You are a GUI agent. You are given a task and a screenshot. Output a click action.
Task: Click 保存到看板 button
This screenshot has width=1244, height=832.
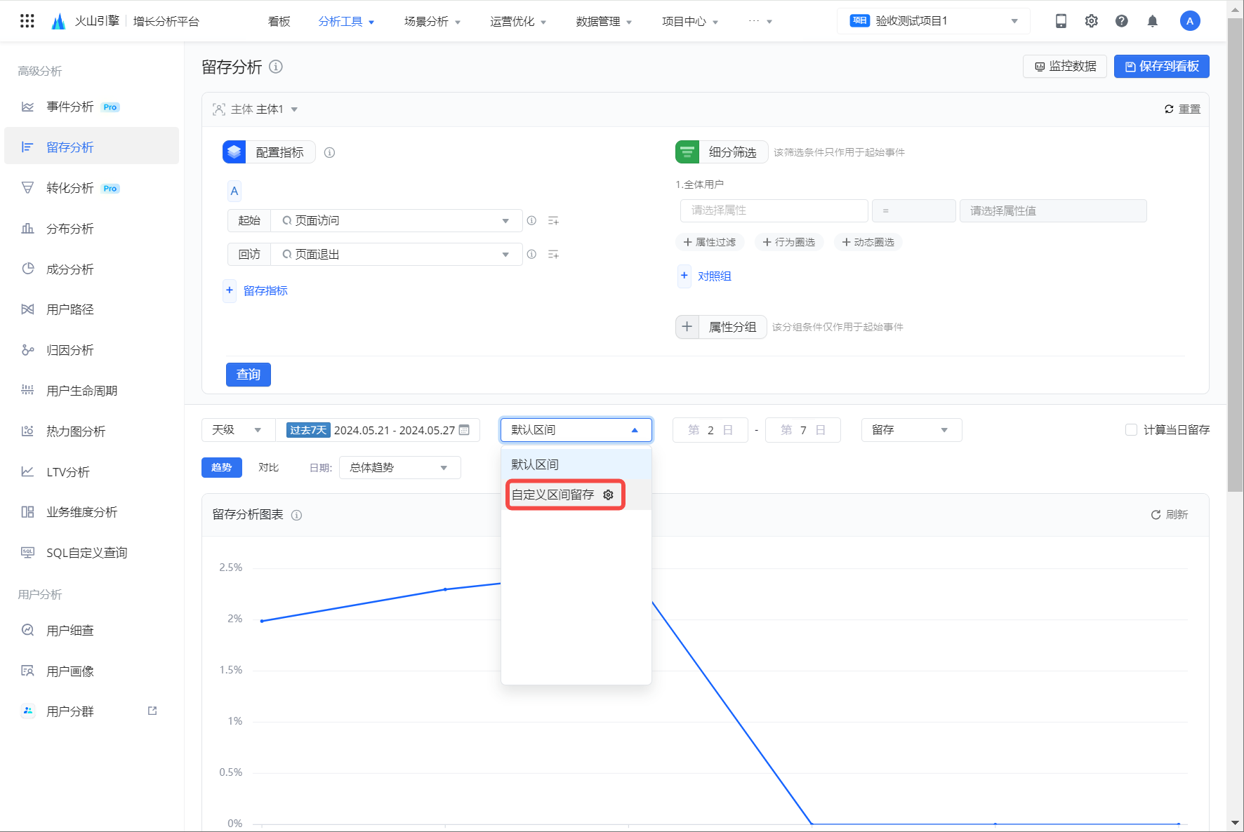pyautogui.click(x=1162, y=67)
